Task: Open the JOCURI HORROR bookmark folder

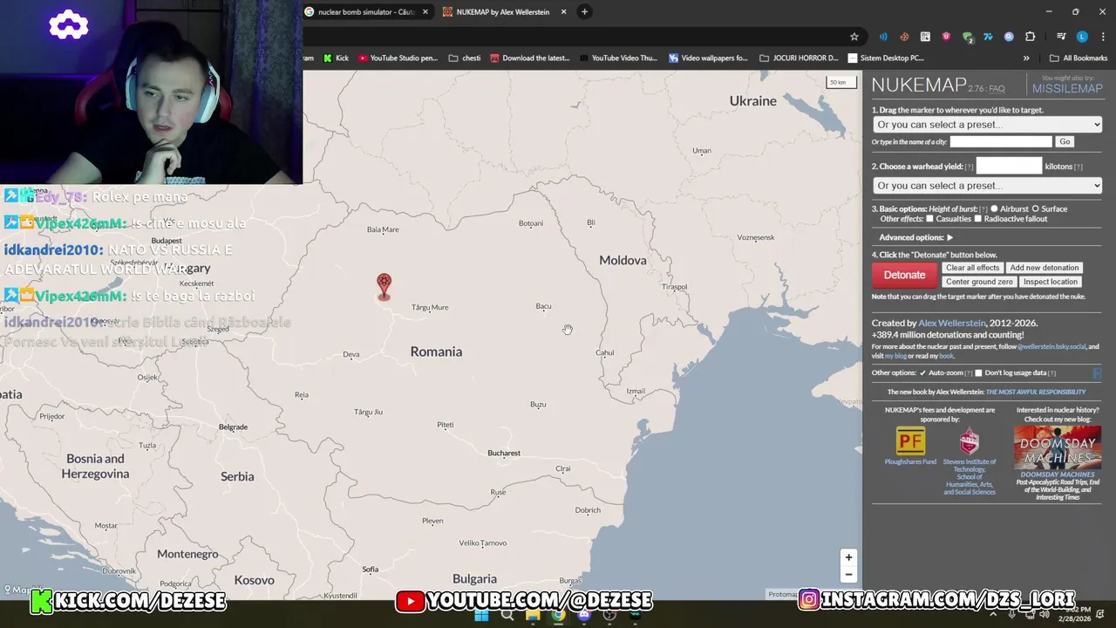Action: point(799,58)
